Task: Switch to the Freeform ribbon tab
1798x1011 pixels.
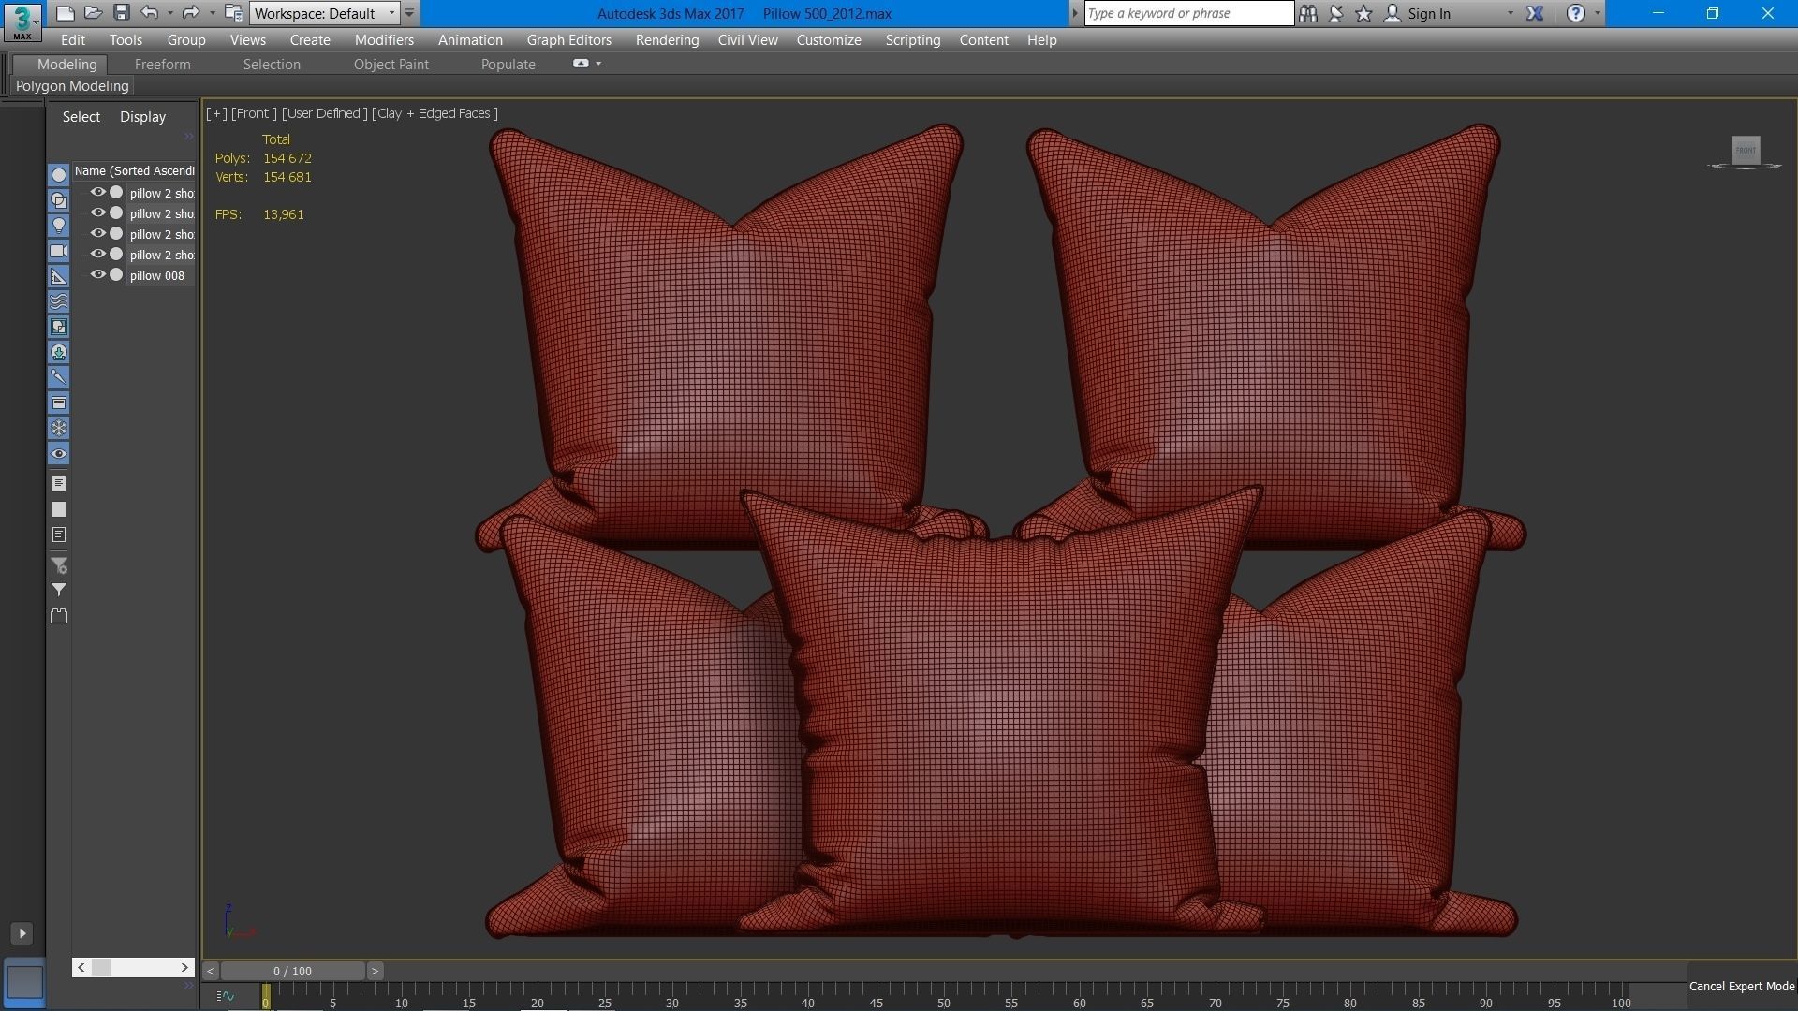Action: (162, 65)
